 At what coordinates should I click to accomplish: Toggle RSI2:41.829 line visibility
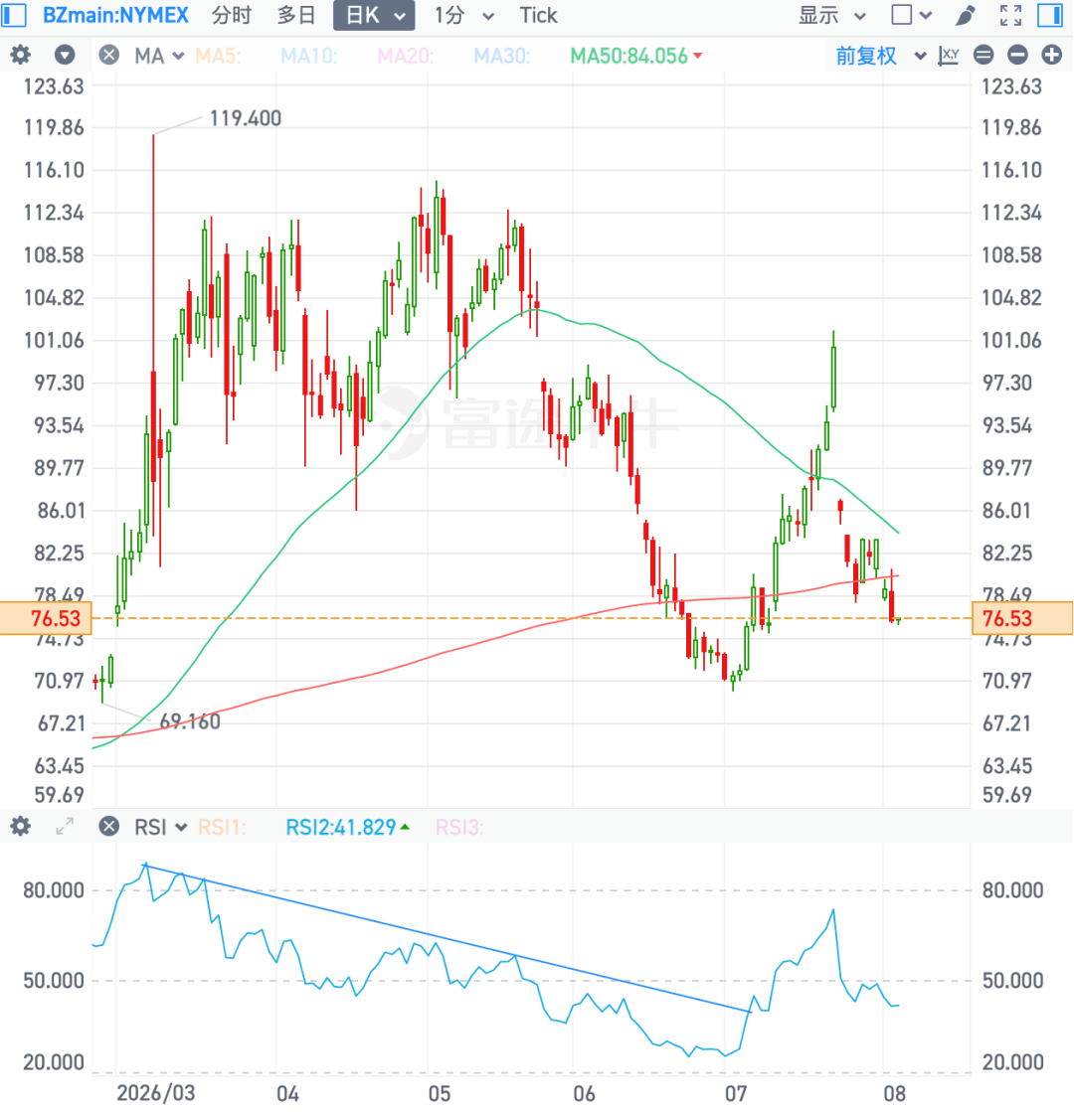point(347,827)
